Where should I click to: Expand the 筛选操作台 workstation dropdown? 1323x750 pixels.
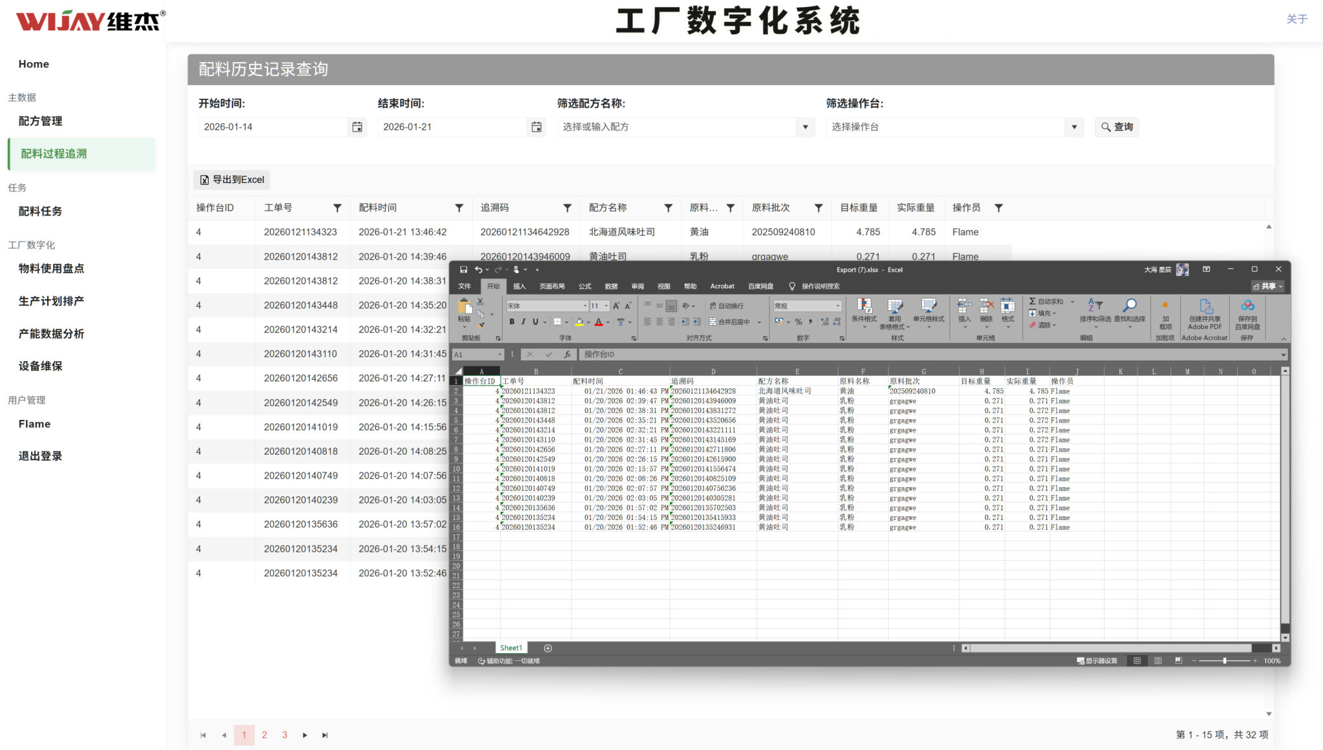1074,127
